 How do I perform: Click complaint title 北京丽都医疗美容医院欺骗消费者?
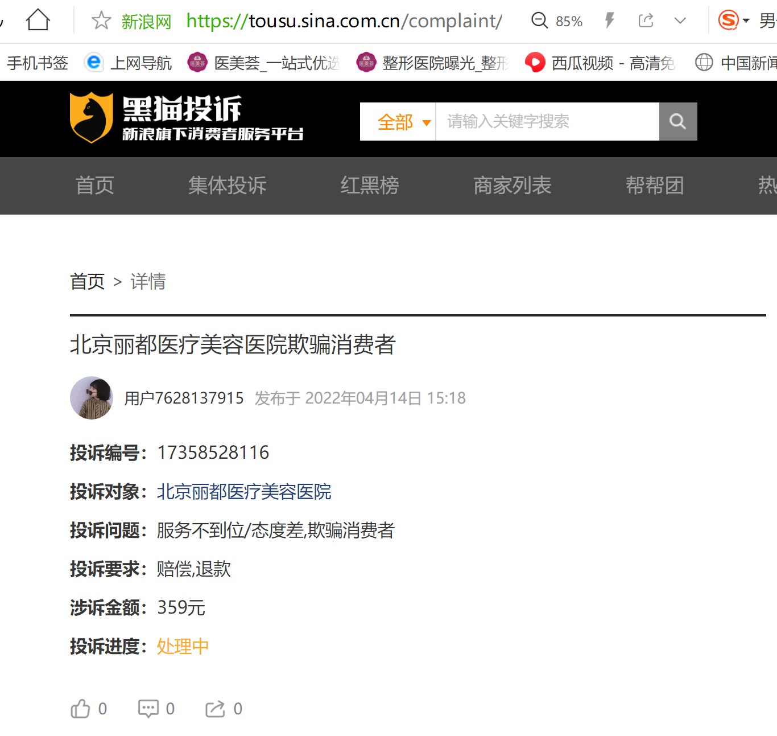tap(233, 345)
